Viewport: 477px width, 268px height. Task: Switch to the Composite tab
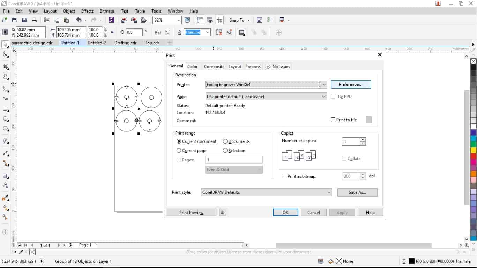point(214,67)
